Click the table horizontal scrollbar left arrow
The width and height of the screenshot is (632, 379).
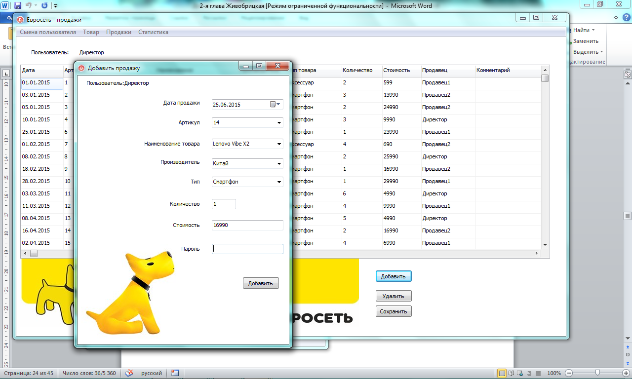[x=25, y=254]
